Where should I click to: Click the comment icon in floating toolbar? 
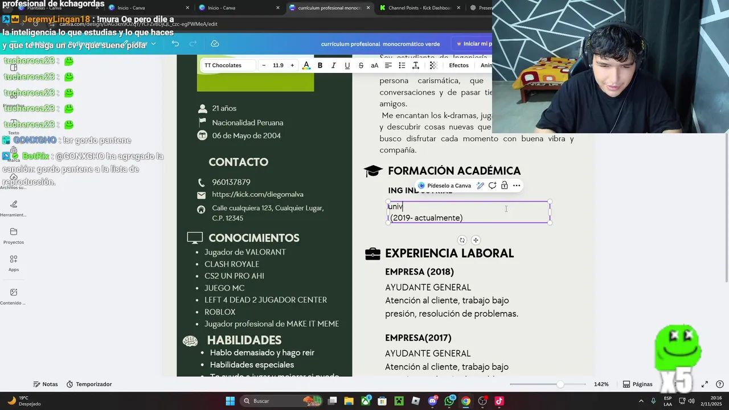[x=493, y=186]
